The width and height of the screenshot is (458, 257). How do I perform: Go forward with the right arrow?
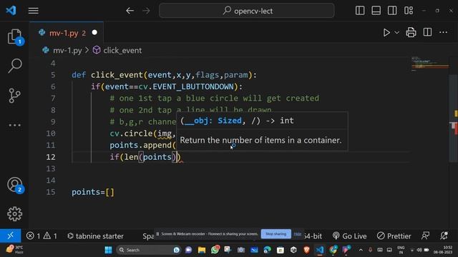pyautogui.click(x=146, y=11)
